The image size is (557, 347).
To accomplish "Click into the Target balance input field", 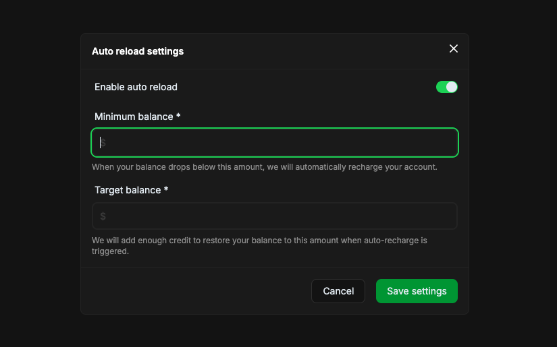I will [275, 216].
